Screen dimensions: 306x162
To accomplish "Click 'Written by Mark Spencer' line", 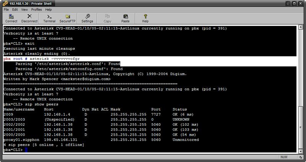I will [57, 79].
